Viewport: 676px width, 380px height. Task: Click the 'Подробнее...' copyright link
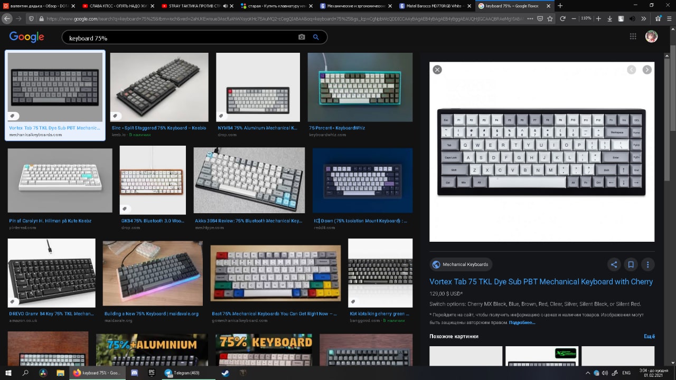pyautogui.click(x=522, y=322)
